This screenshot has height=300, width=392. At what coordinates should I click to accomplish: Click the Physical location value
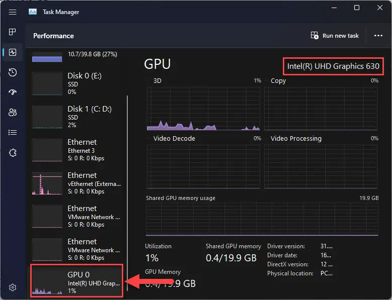327,273
